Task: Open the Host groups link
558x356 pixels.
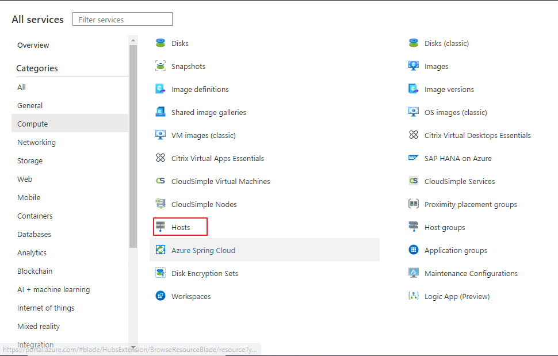Action: [x=445, y=228]
